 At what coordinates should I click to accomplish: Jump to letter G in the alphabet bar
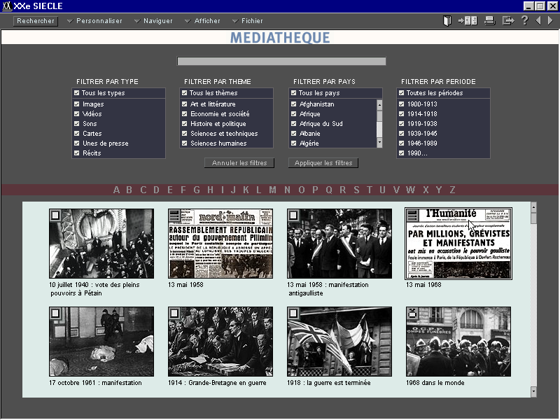(197, 190)
